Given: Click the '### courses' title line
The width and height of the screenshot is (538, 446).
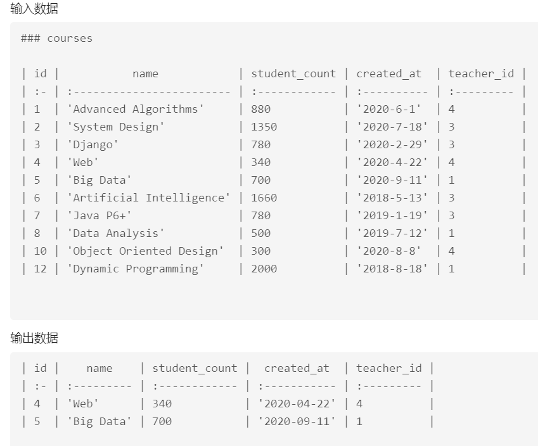Looking at the screenshot, I should pyautogui.click(x=56, y=38).
